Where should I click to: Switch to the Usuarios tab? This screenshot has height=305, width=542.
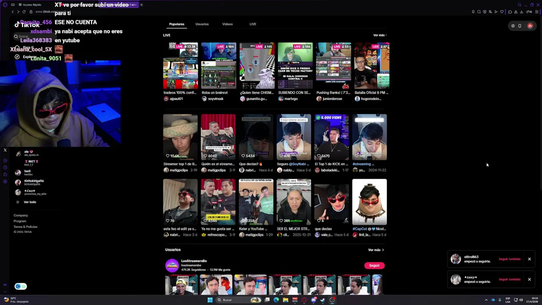(x=202, y=24)
